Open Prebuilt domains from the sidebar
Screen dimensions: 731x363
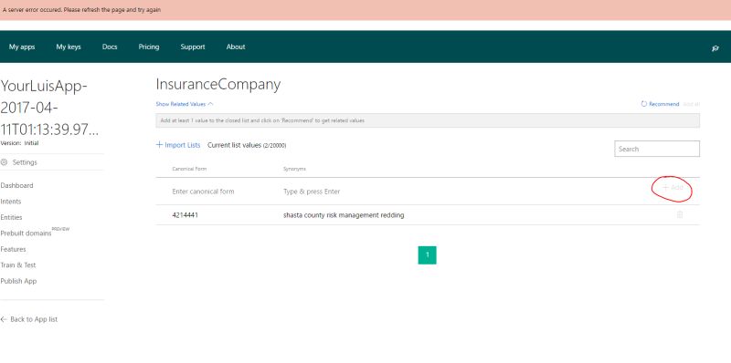pos(26,233)
